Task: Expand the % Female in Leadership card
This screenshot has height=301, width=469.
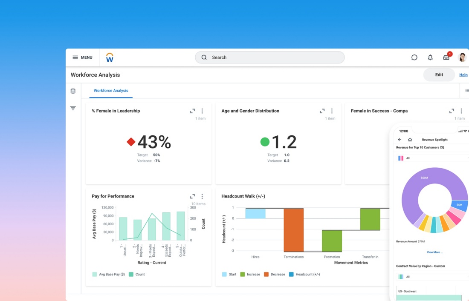Action: [192, 111]
